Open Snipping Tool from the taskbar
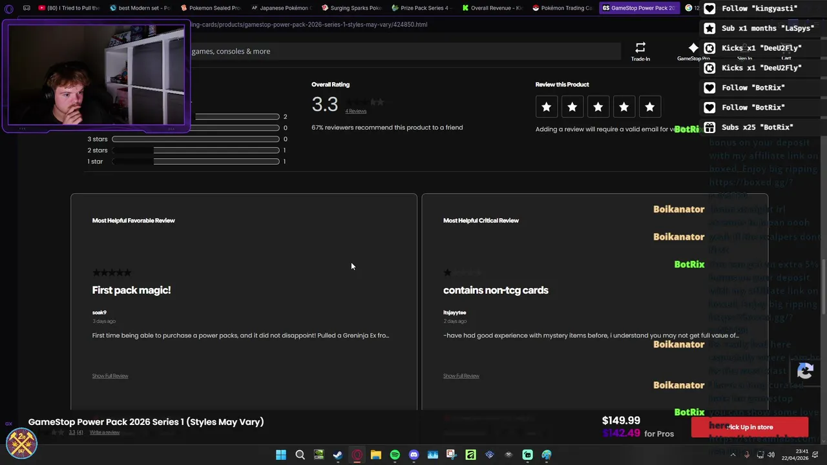Image resolution: width=827 pixels, height=465 pixels. click(x=452, y=455)
